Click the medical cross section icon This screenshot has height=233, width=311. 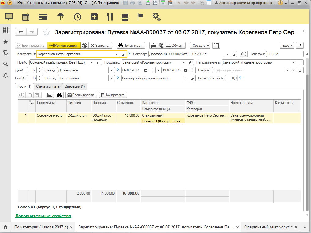94,17
